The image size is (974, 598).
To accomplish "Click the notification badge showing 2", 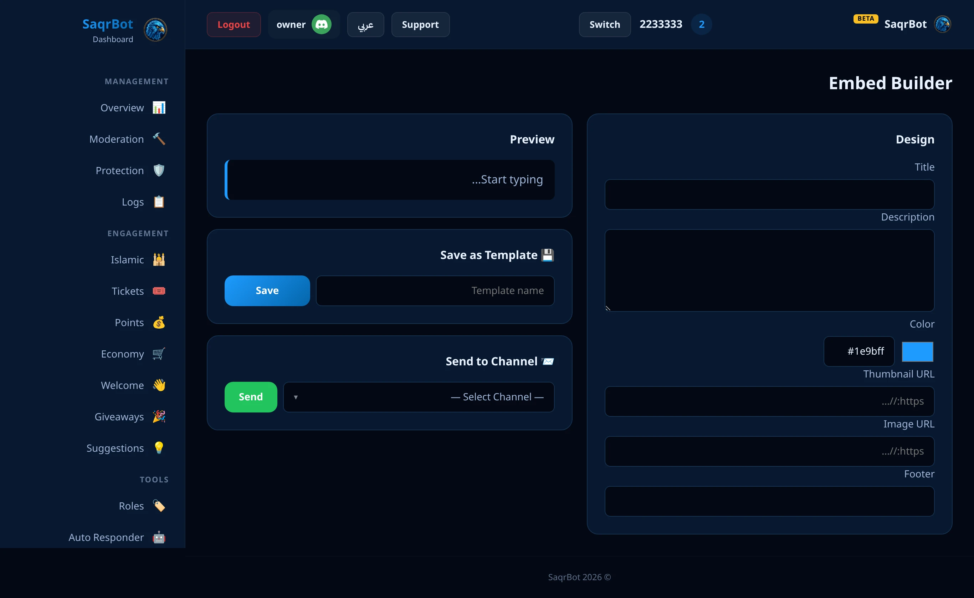I will click(x=701, y=25).
